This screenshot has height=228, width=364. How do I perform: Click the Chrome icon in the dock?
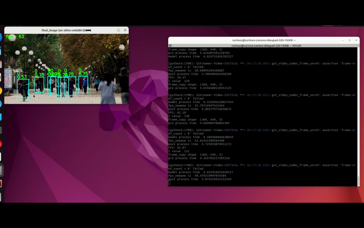(x=1, y=90)
